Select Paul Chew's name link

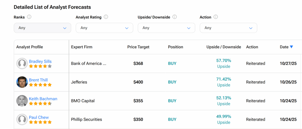(39, 117)
